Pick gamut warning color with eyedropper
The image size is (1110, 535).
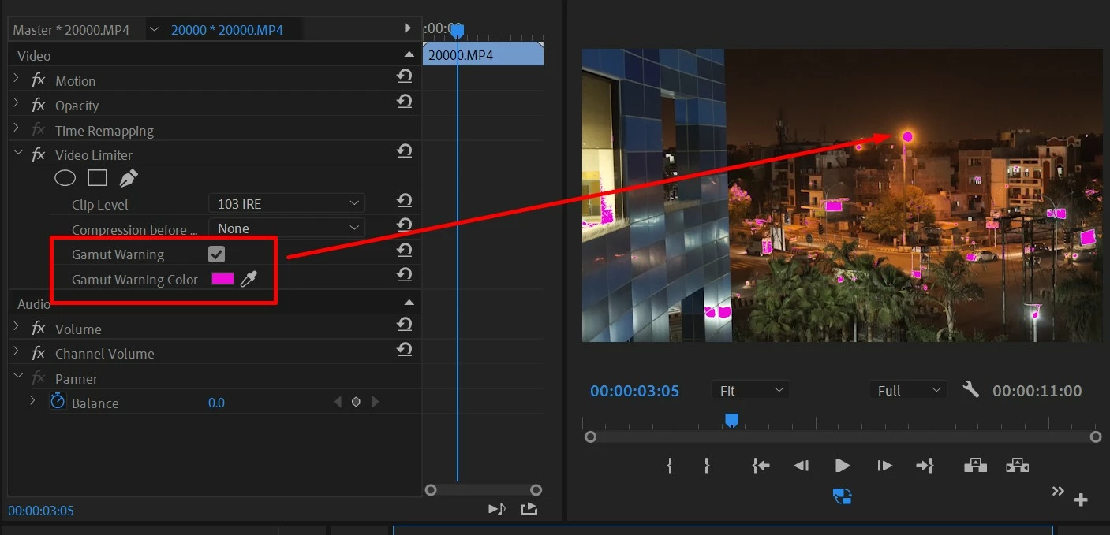pos(249,278)
